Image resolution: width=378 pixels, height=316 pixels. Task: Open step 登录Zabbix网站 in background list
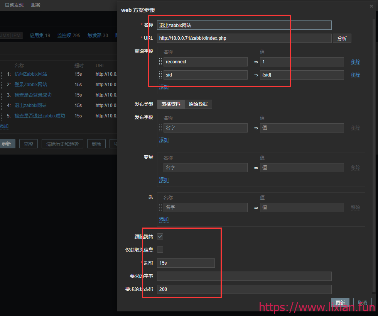pyautogui.click(x=30, y=85)
